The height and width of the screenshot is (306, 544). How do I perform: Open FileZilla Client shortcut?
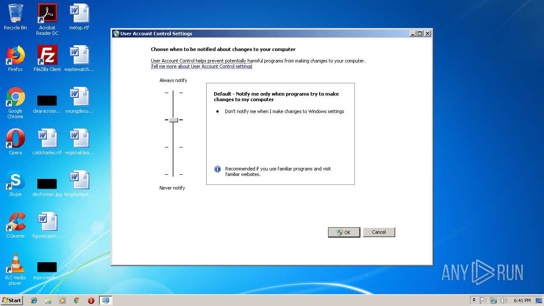47,59
